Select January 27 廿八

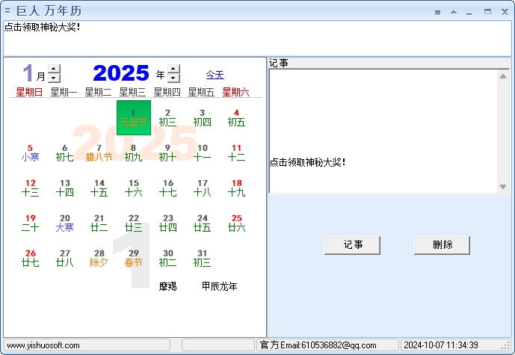tap(65, 258)
